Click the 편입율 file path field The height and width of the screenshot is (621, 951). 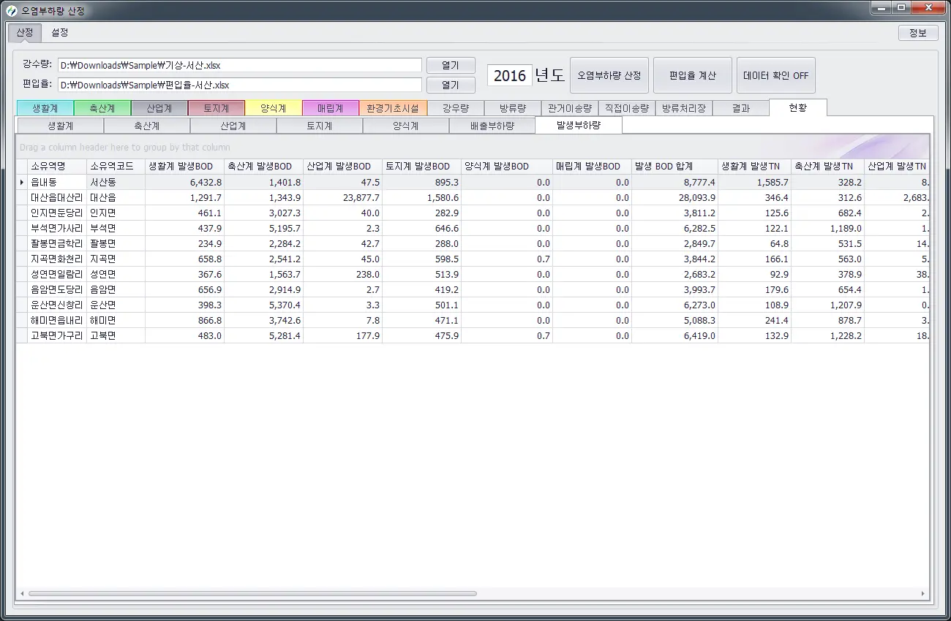[x=240, y=85]
